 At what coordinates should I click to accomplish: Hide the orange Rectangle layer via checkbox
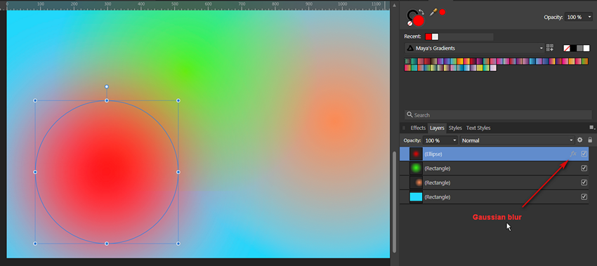(x=584, y=182)
